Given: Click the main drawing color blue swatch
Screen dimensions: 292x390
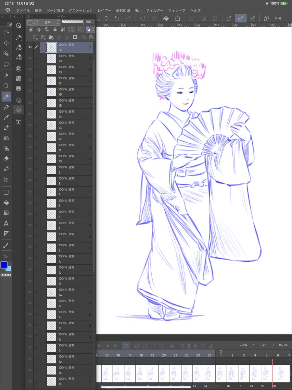Looking at the screenshot, I should pos(4,265).
